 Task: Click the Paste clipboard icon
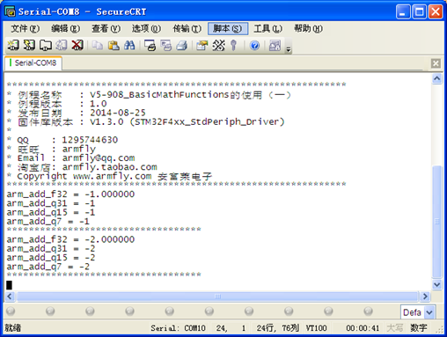(114, 45)
